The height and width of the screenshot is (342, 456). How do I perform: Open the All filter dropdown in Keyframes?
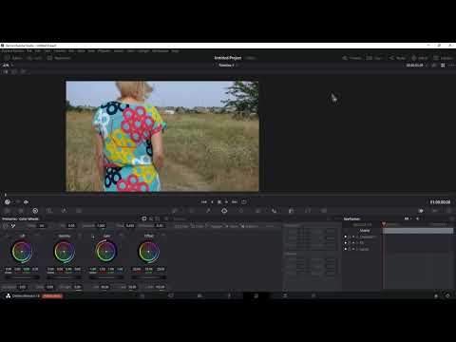coord(408,218)
